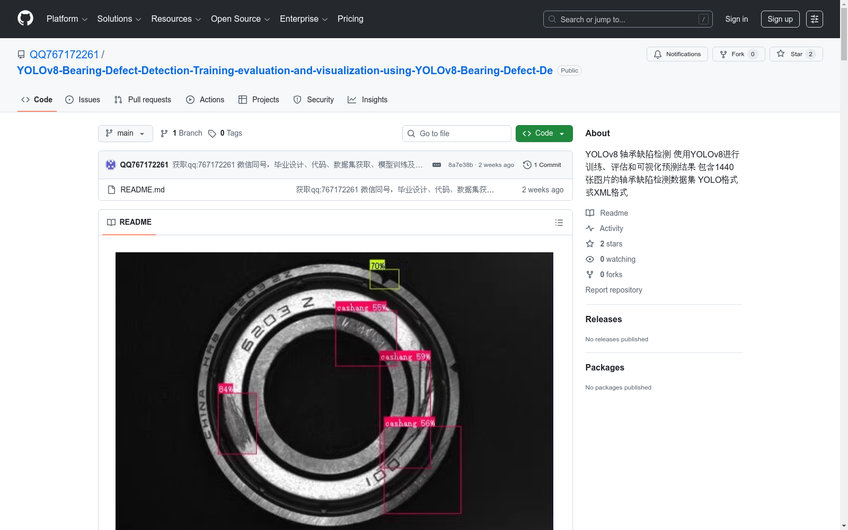View the 1 Branch list

pyautogui.click(x=181, y=134)
